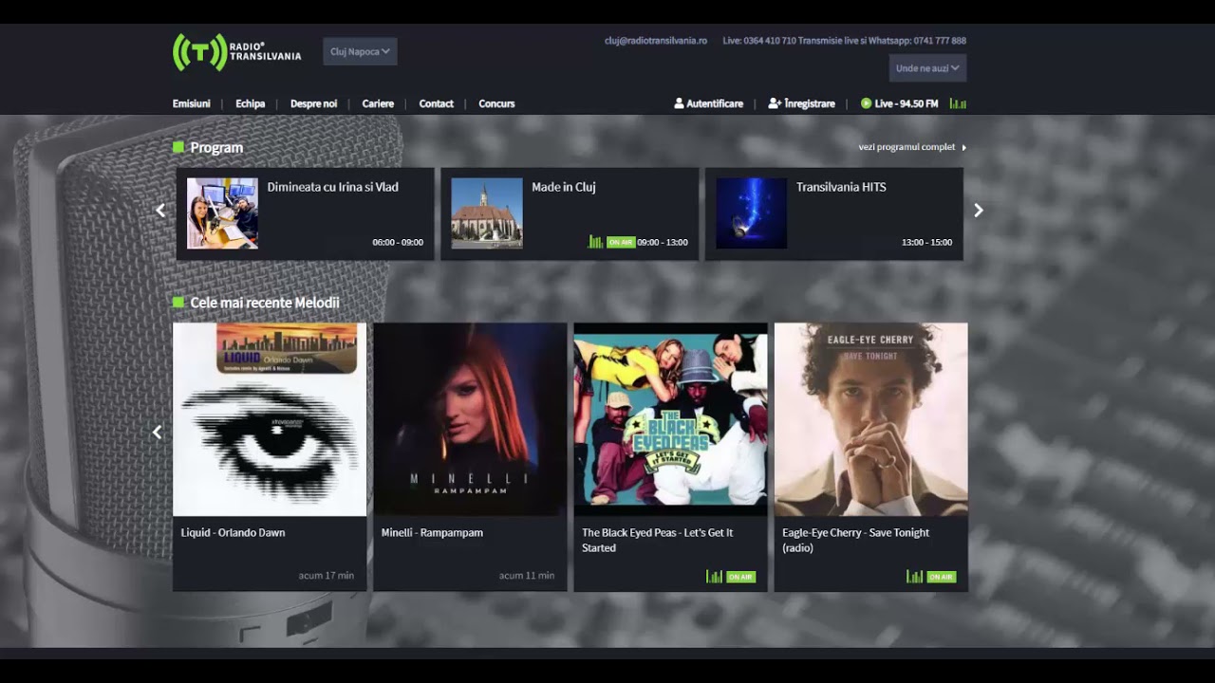Show previous shows in Program carousel
1215x683 pixels.
pyautogui.click(x=160, y=211)
